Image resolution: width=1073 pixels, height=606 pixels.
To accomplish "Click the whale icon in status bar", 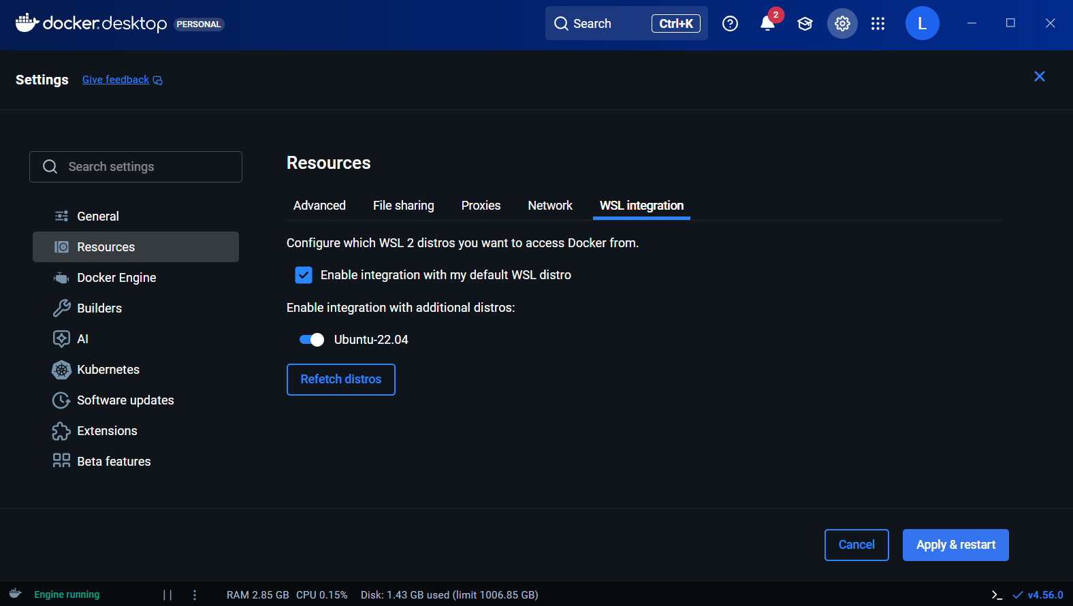I will click(x=15, y=594).
